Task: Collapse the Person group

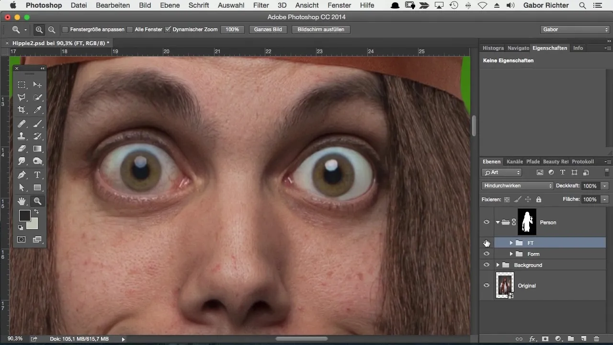Action: pyautogui.click(x=498, y=222)
